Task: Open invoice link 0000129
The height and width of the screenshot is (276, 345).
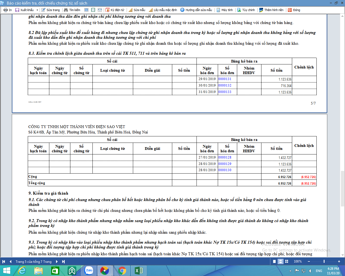Action: pyautogui.click(x=225, y=164)
